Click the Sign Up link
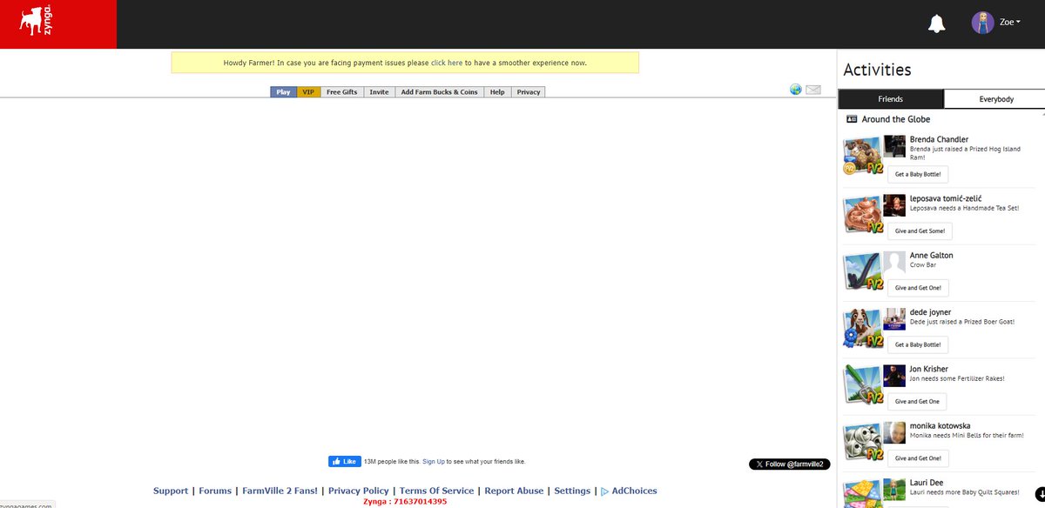The image size is (1045, 508). coord(434,462)
